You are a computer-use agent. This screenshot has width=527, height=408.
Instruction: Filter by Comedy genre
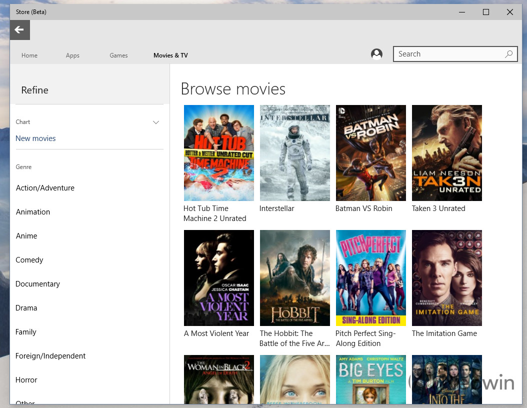click(29, 260)
